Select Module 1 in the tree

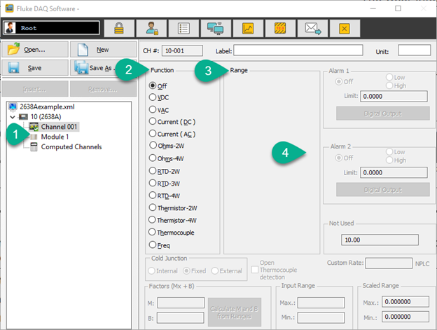[55, 137]
